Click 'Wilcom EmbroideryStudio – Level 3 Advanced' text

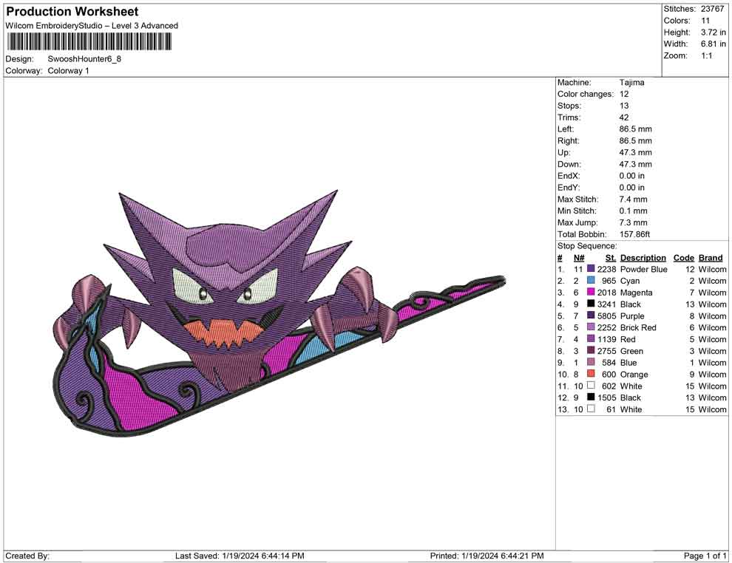coord(92,26)
